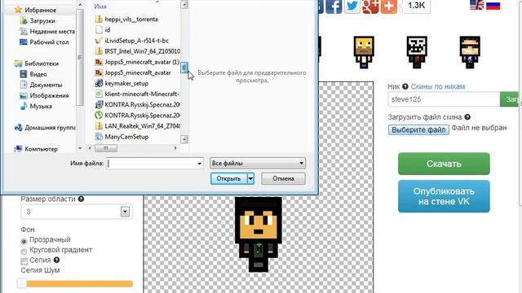Choose the trollface avatar thumbnail
The width and height of the screenshot is (522, 293).
(417, 52)
